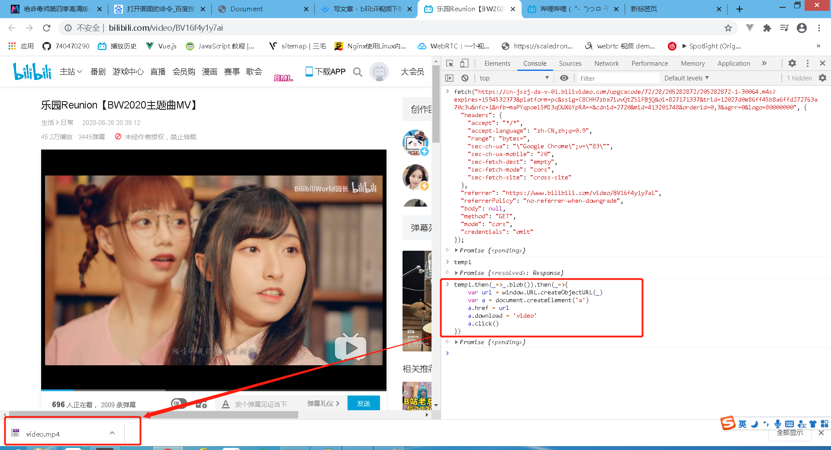Open the Sources tab
This screenshot has width=831, height=450.
point(570,64)
